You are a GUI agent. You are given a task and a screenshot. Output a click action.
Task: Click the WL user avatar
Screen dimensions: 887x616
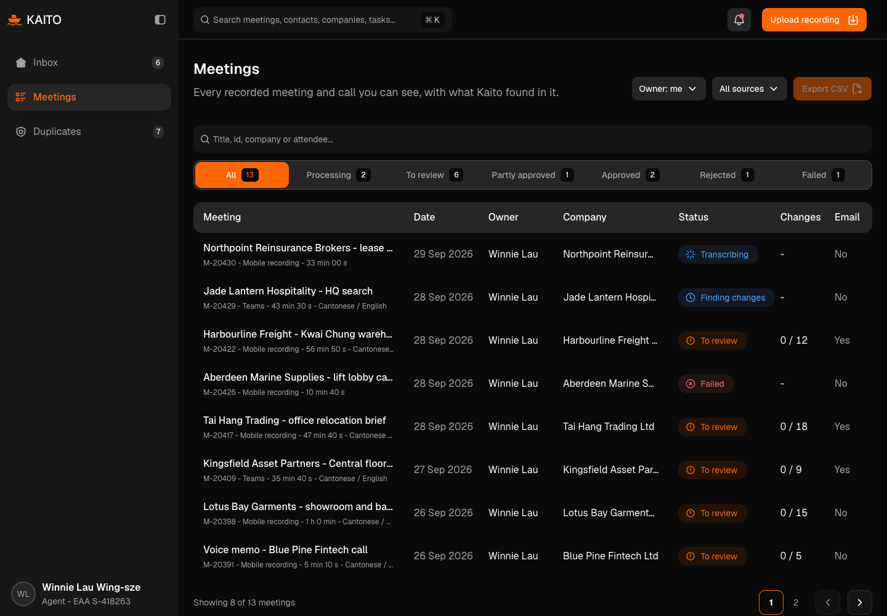click(23, 594)
